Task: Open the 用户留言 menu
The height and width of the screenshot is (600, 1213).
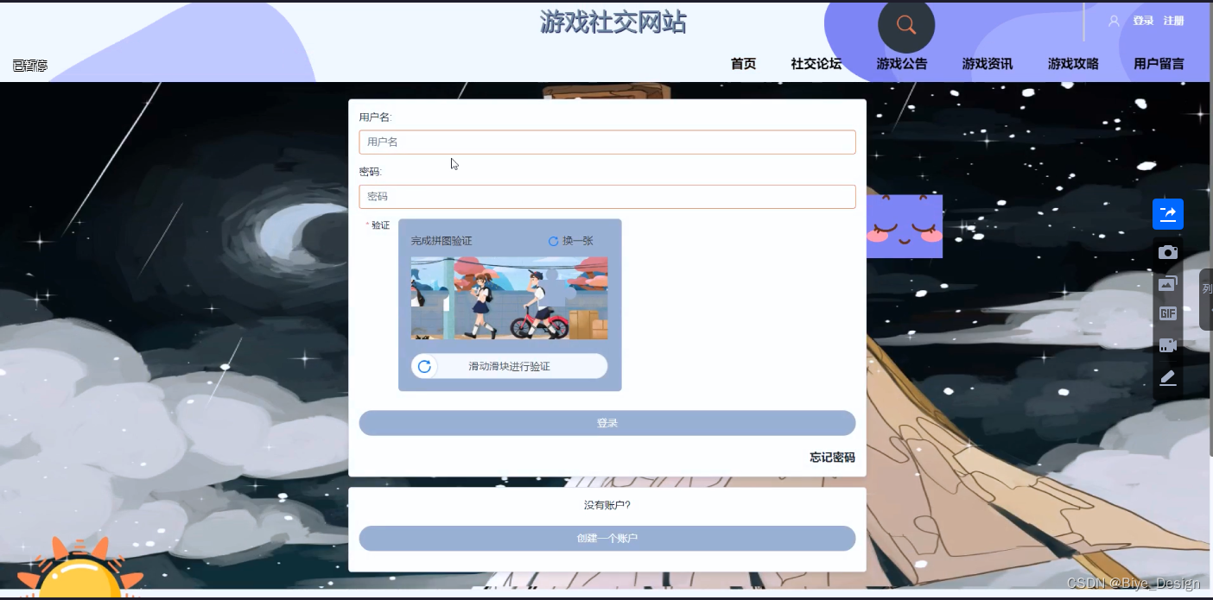Action: click(x=1159, y=64)
